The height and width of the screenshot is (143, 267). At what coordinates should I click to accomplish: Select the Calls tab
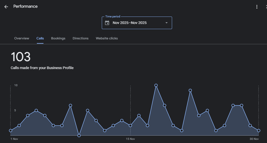point(40,38)
